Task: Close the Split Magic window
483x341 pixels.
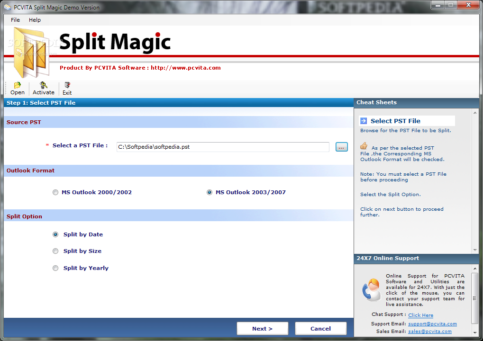Action: [468, 5]
